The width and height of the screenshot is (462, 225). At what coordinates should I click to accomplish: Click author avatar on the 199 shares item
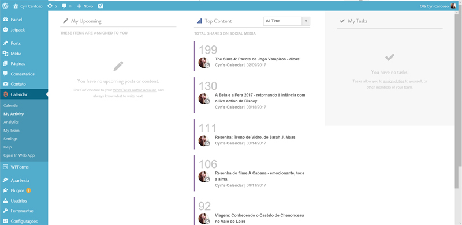[x=204, y=63]
